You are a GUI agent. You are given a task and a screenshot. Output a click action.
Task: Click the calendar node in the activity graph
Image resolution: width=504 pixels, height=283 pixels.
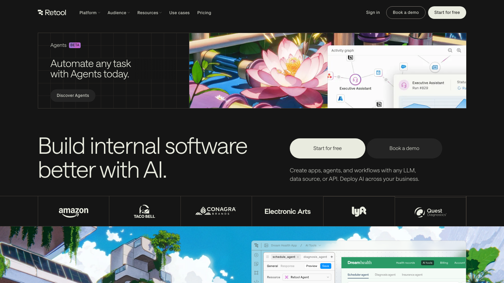click(378, 73)
